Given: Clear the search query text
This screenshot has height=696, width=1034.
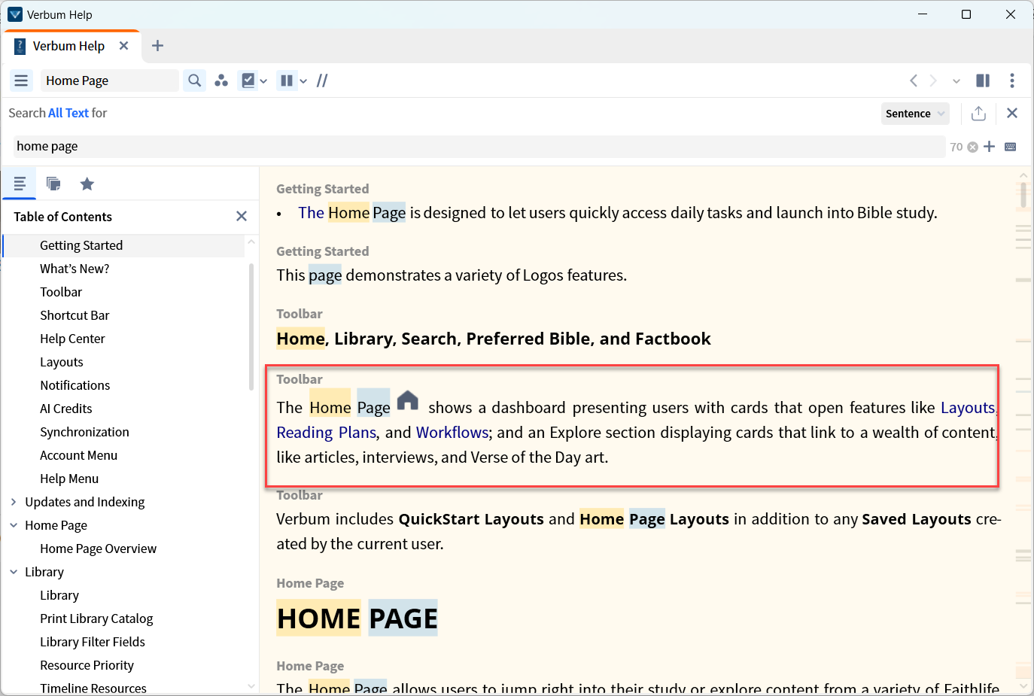Looking at the screenshot, I should [x=973, y=147].
